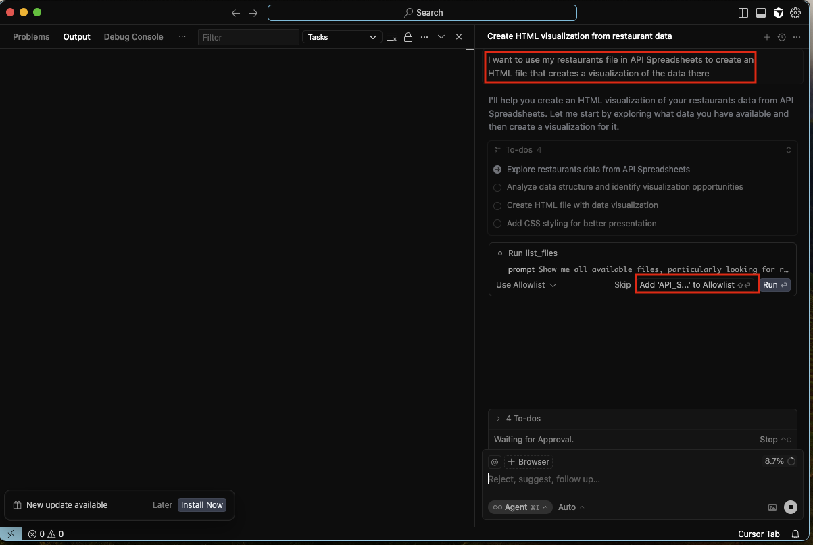Viewport: 813px width, 545px height.
Task: Open Cursor settings with the gear icon
Action: [795, 12]
